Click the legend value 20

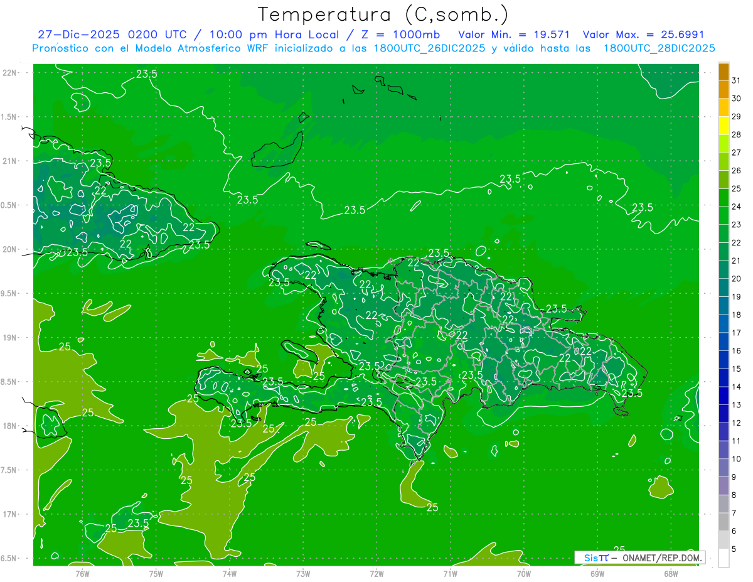tap(736, 279)
